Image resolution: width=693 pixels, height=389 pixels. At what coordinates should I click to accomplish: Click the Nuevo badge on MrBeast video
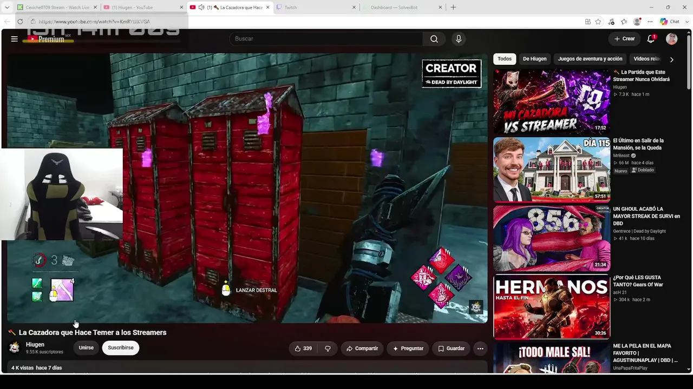(620, 171)
